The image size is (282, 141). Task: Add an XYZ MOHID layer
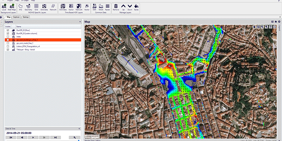(x=20, y=7)
